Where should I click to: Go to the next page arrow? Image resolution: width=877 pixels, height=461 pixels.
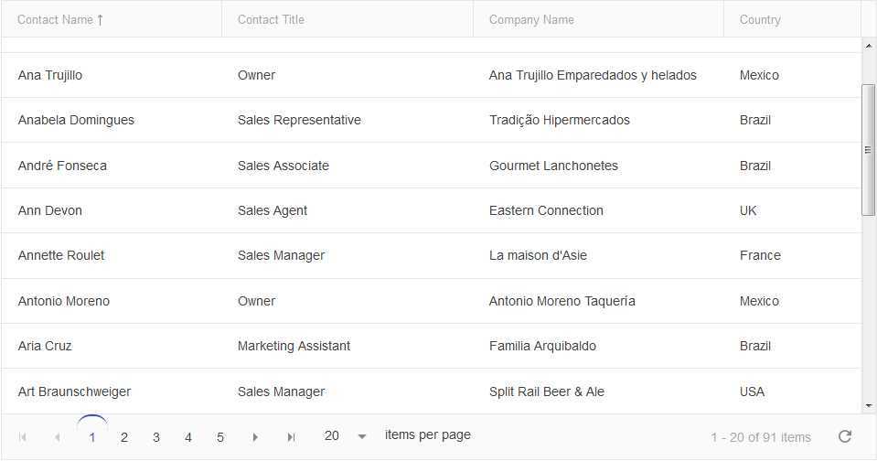point(255,437)
